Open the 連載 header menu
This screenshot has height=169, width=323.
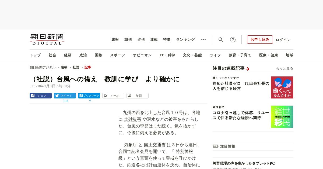[154, 40]
